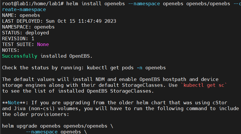Click the 'NAMESPACE: openebs' output line
The height and width of the screenshot is (134, 241).
pos(28,27)
